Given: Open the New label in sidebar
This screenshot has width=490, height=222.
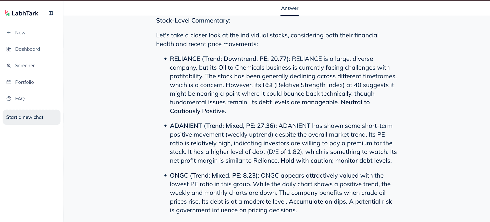Looking at the screenshot, I should (x=20, y=33).
